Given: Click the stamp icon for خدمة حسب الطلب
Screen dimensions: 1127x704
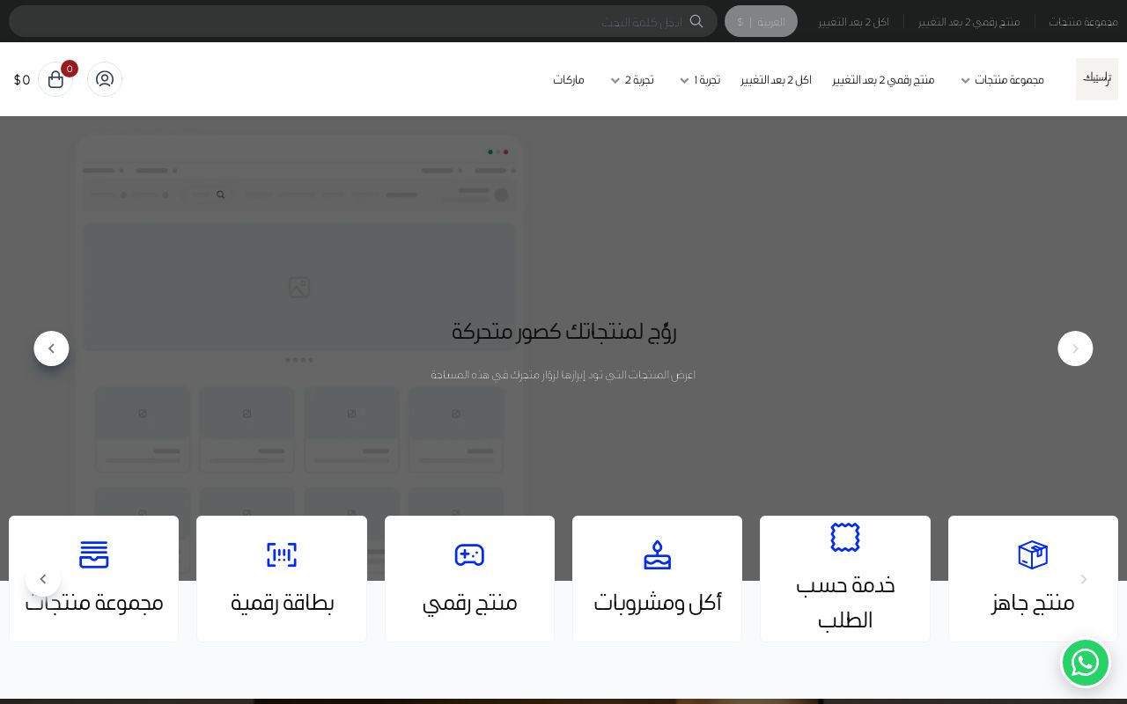Looking at the screenshot, I should [x=845, y=538].
